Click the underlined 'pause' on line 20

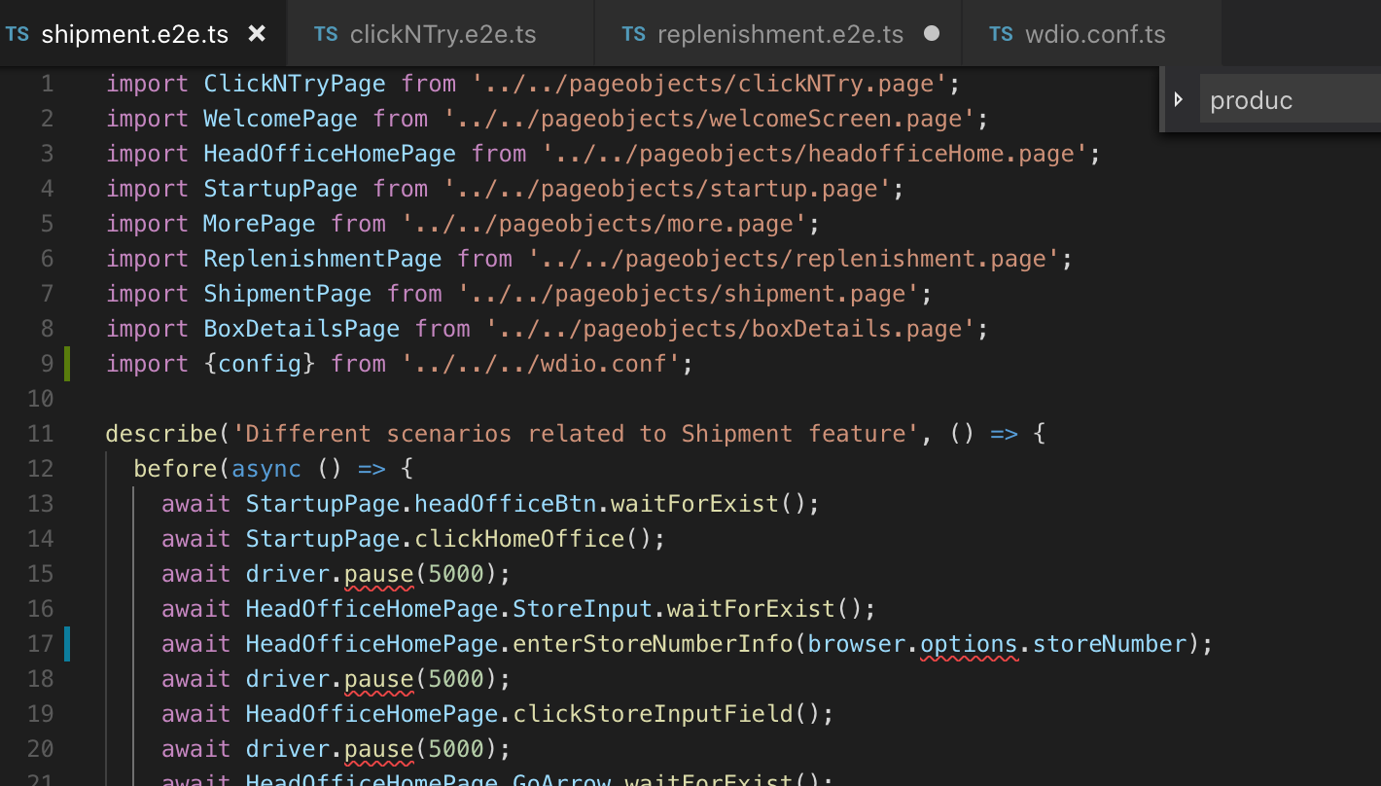tap(379, 749)
